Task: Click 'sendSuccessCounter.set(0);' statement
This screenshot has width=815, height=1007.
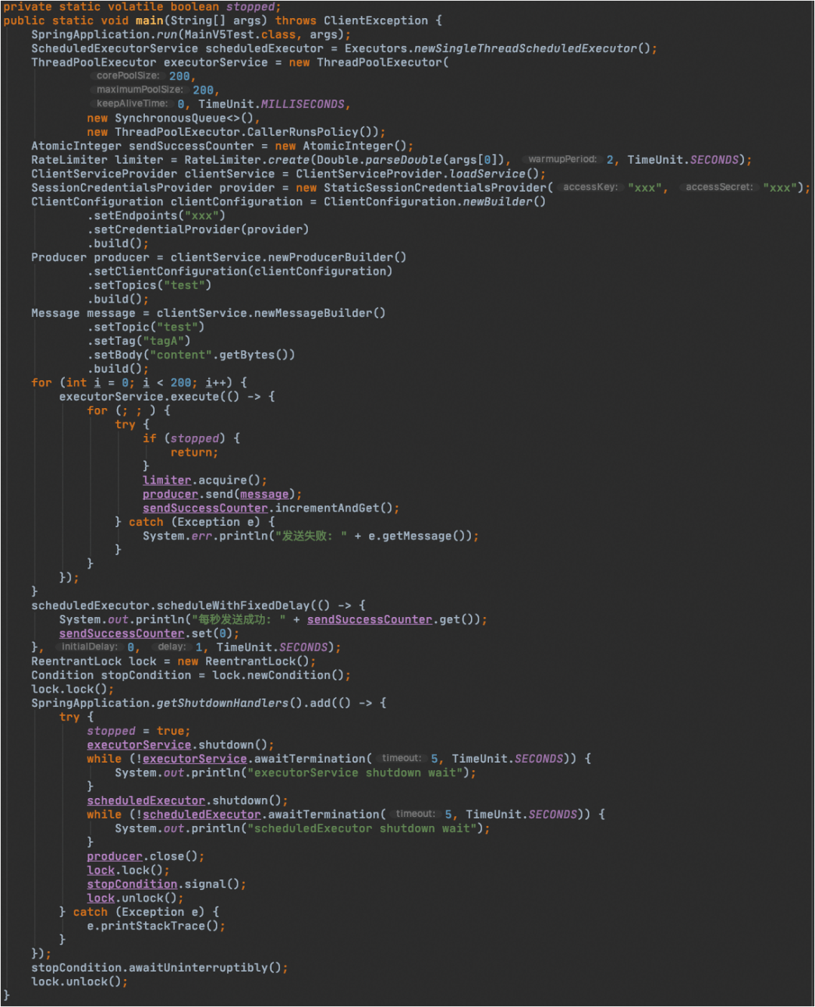Action: 149,634
